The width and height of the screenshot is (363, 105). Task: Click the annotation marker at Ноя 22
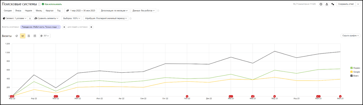[x=187, y=96]
